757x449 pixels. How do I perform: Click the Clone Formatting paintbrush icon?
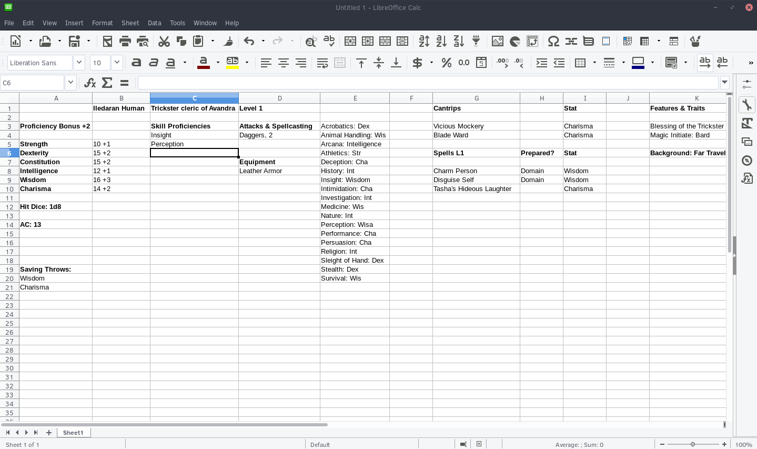[228, 41]
